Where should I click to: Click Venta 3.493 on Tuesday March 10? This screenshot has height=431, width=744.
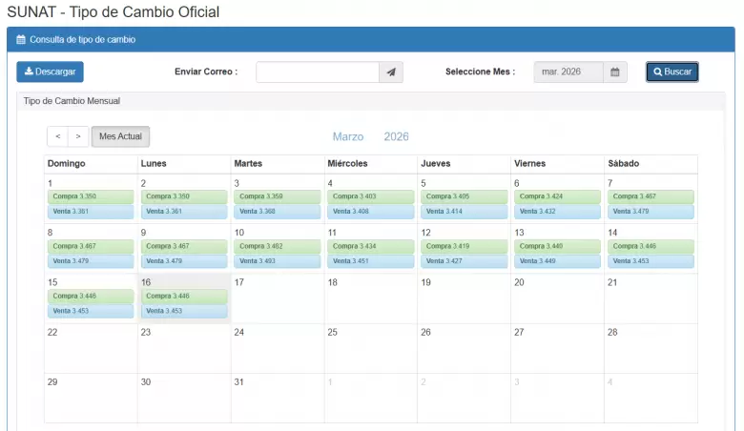[x=278, y=261]
